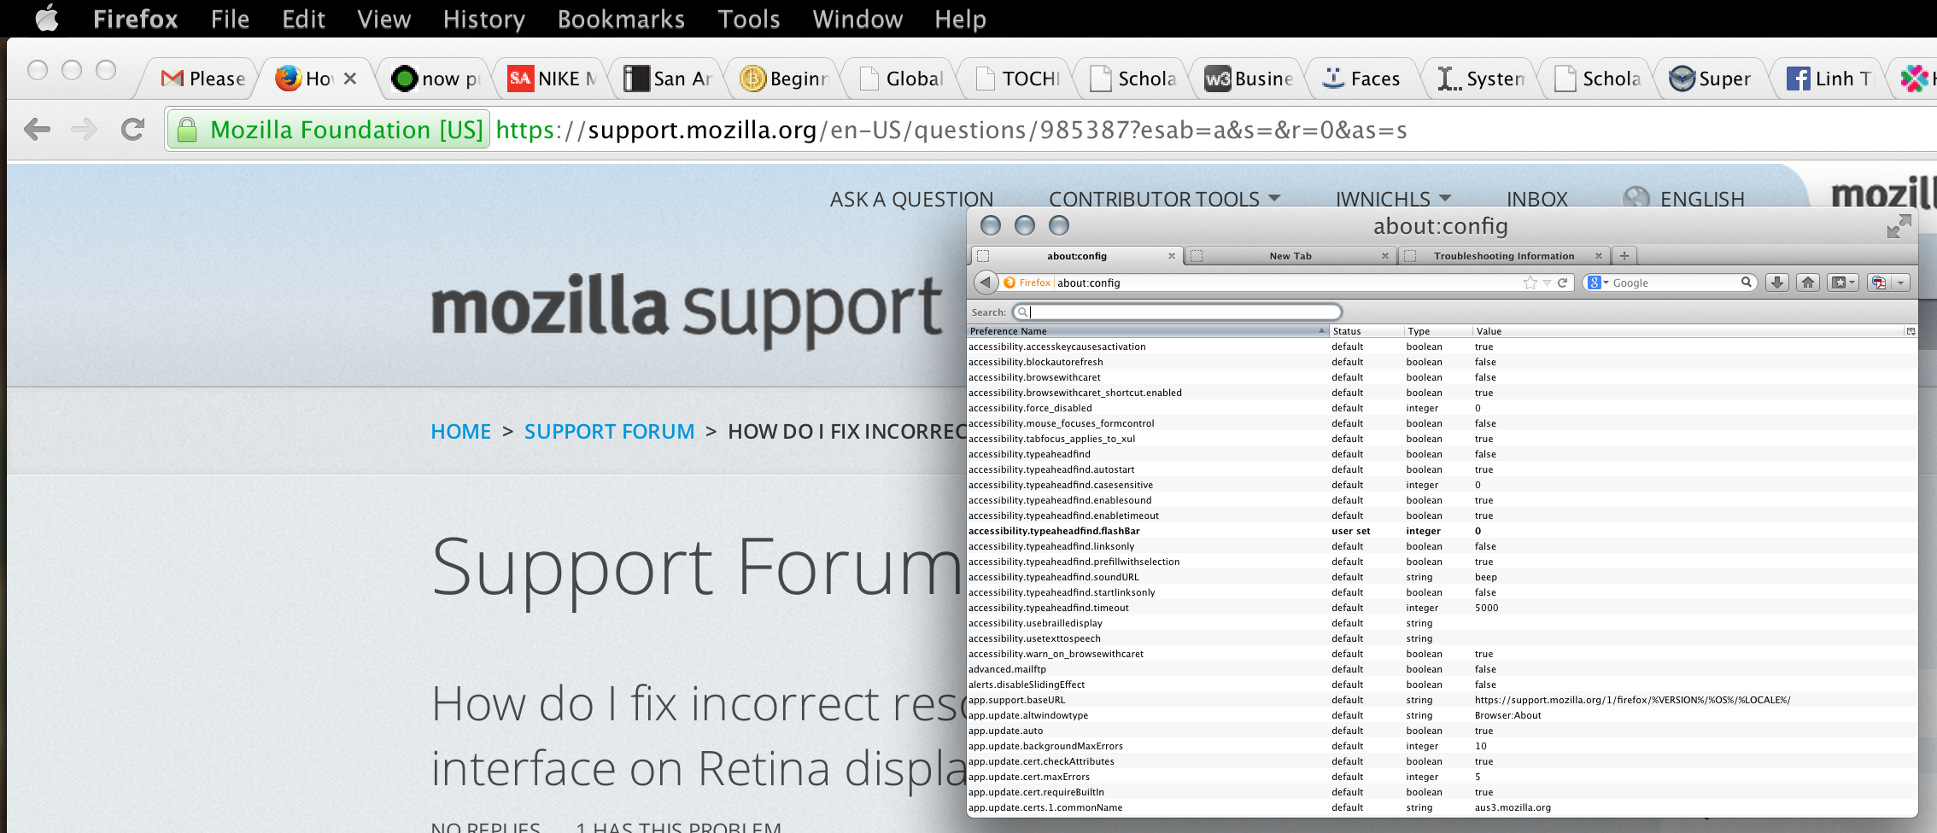Bookmark page with the star icon
The image size is (1937, 833).
tap(1530, 283)
